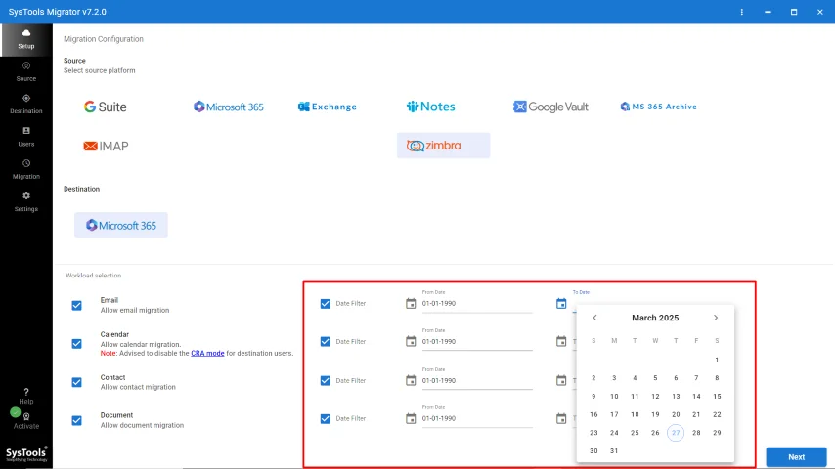Go to next month in date picker
The height and width of the screenshot is (469, 835).
coord(716,318)
